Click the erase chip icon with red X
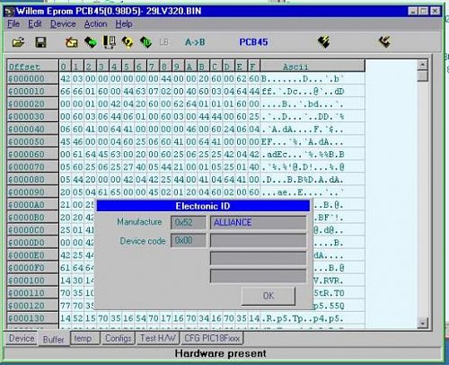Image resolution: width=449 pixels, height=365 pixels. pyautogui.click(x=72, y=42)
